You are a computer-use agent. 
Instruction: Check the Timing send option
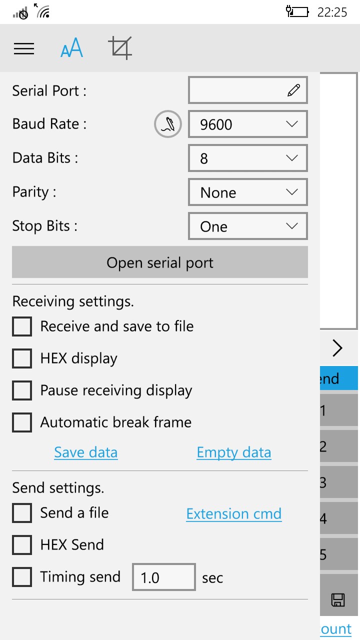click(22, 577)
